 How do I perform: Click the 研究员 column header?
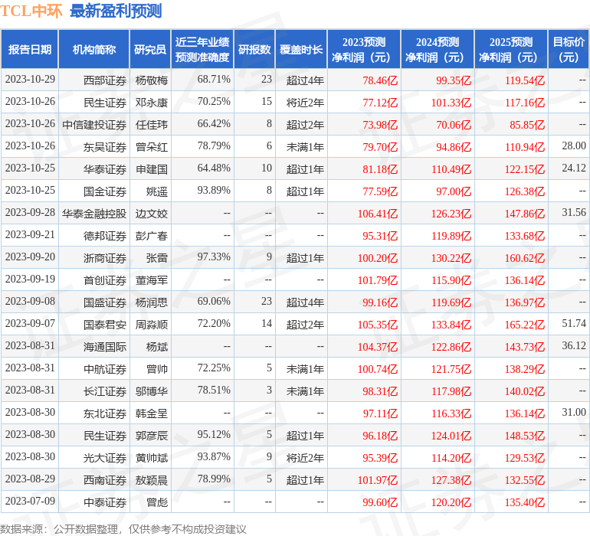pyautogui.click(x=150, y=49)
